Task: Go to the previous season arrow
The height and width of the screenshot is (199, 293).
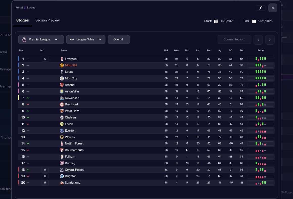Action: (x=258, y=40)
